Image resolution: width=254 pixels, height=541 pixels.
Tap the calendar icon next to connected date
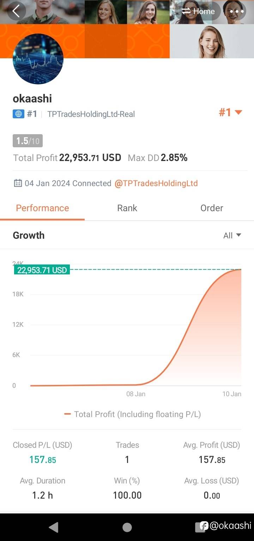18,183
